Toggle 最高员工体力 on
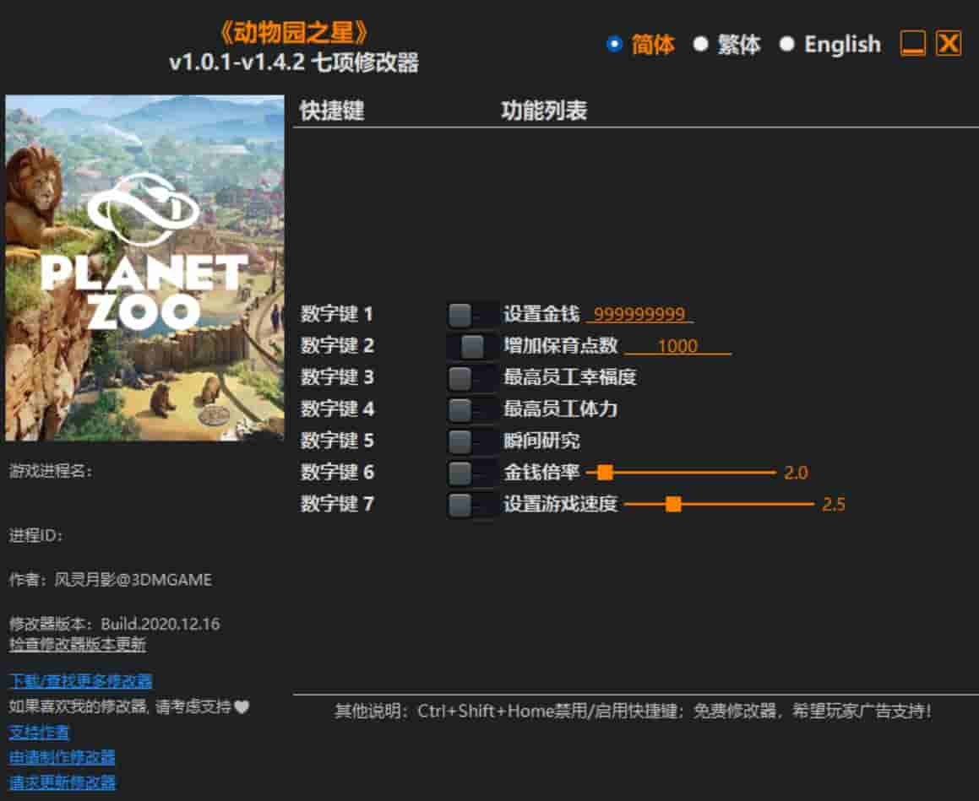Image resolution: width=979 pixels, height=801 pixels. [x=470, y=409]
